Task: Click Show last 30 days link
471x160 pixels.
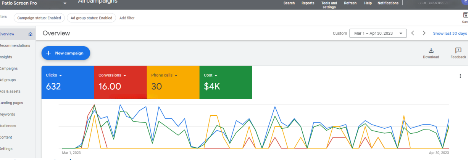Action: pos(450,33)
